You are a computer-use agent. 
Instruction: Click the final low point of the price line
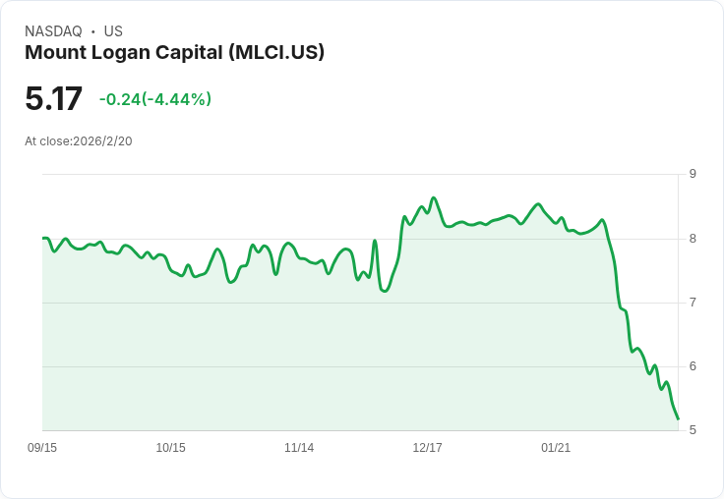point(678,418)
